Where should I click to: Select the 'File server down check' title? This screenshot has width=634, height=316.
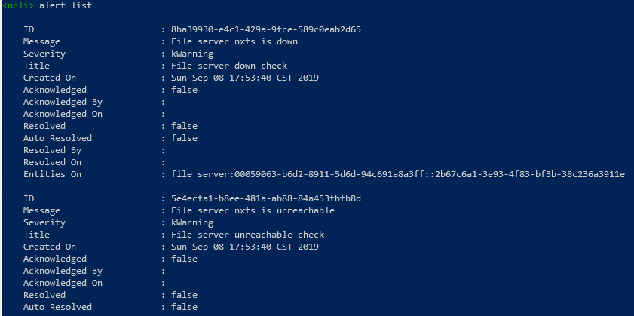coord(229,66)
